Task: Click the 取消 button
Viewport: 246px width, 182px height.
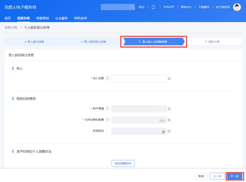Action: pyautogui.click(x=201, y=176)
